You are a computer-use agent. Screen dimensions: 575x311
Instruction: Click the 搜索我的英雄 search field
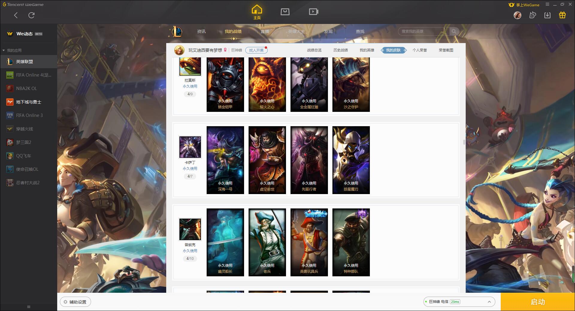(424, 31)
